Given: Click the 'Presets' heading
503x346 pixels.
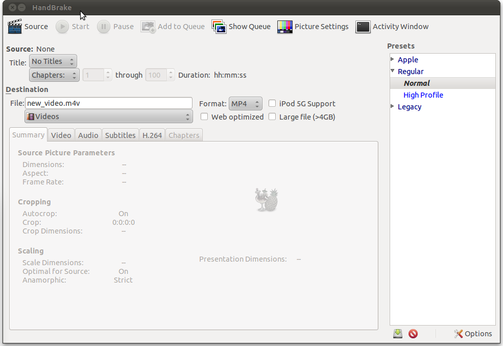Looking at the screenshot, I should [x=401, y=46].
